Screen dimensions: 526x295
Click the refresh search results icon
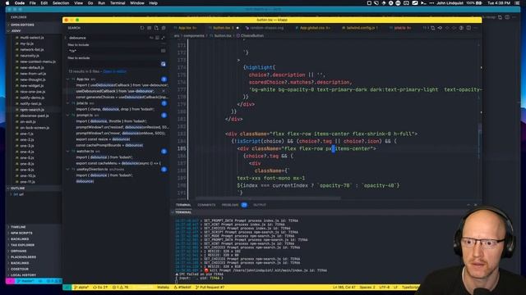tap(142, 28)
